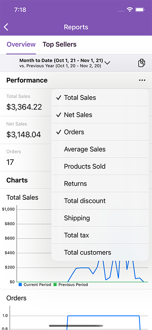Viewport: 152px width, 330px height.
Task: Open the Performance three-dots menu
Action: [x=142, y=80]
